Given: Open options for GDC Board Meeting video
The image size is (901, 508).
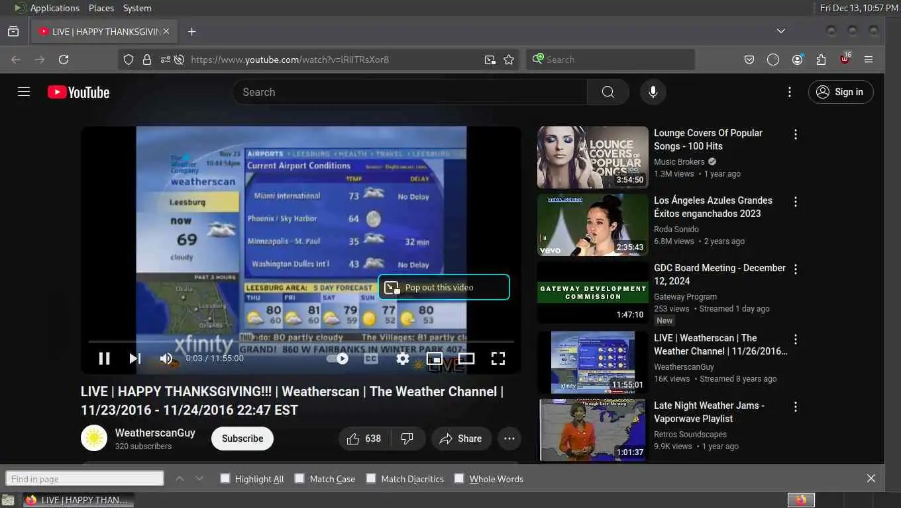Looking at the screenshot, I should [x=796, y=269].
